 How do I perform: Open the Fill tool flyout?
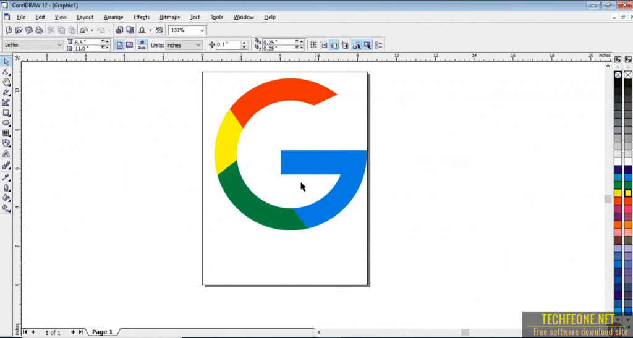(6, 198)
